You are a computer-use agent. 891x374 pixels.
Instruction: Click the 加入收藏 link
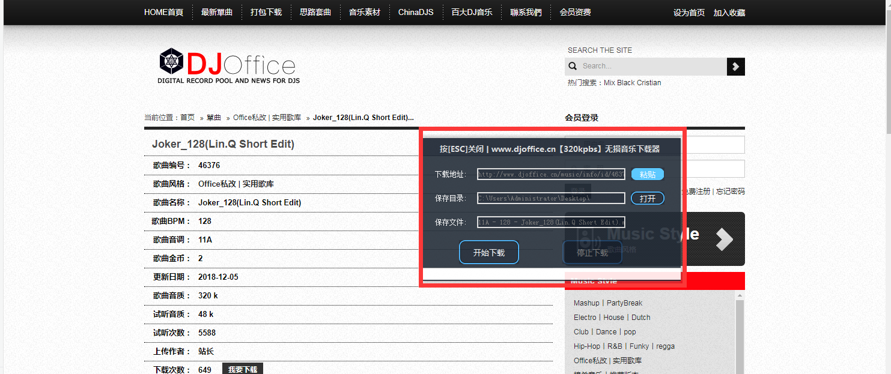point(729,13)
